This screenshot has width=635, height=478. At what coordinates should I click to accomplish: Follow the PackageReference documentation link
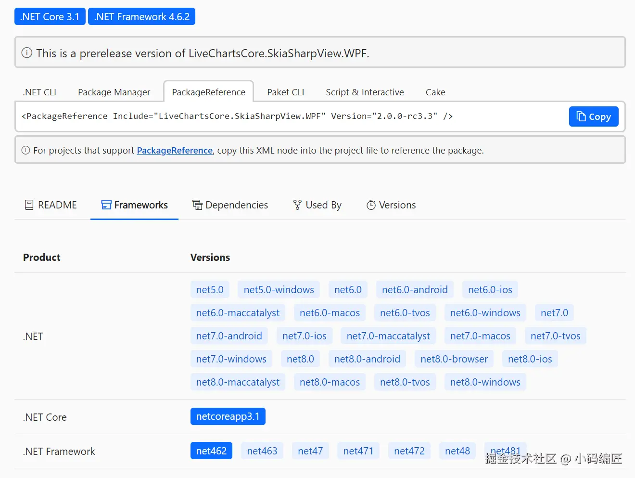coord(175,151)
